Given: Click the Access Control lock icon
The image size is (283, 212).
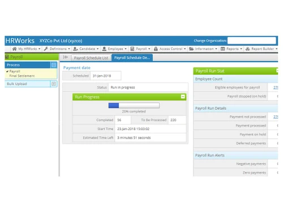Looking at the screenshot, I should tap(156, 49).
